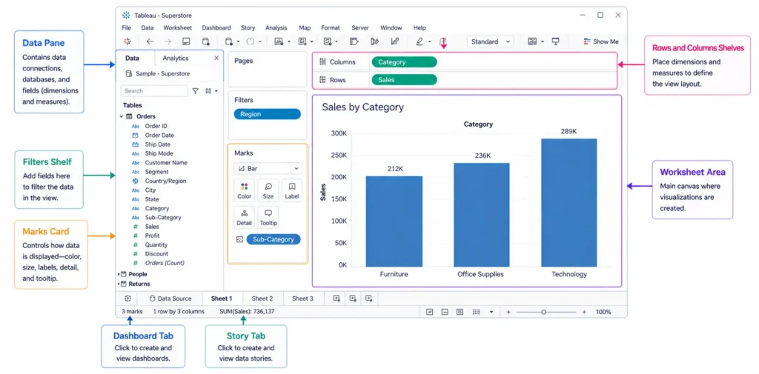Viewport: 759px width, 374px height.
Task: Select the Profit measure field
Action: click(x=152, y=236)
